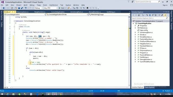
Task: Click the Sign in link
Action: point(165,5)
